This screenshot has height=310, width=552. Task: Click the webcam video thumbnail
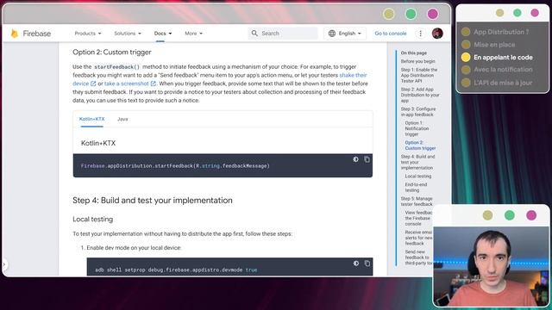pyautogui.click(x=491, y=266)
